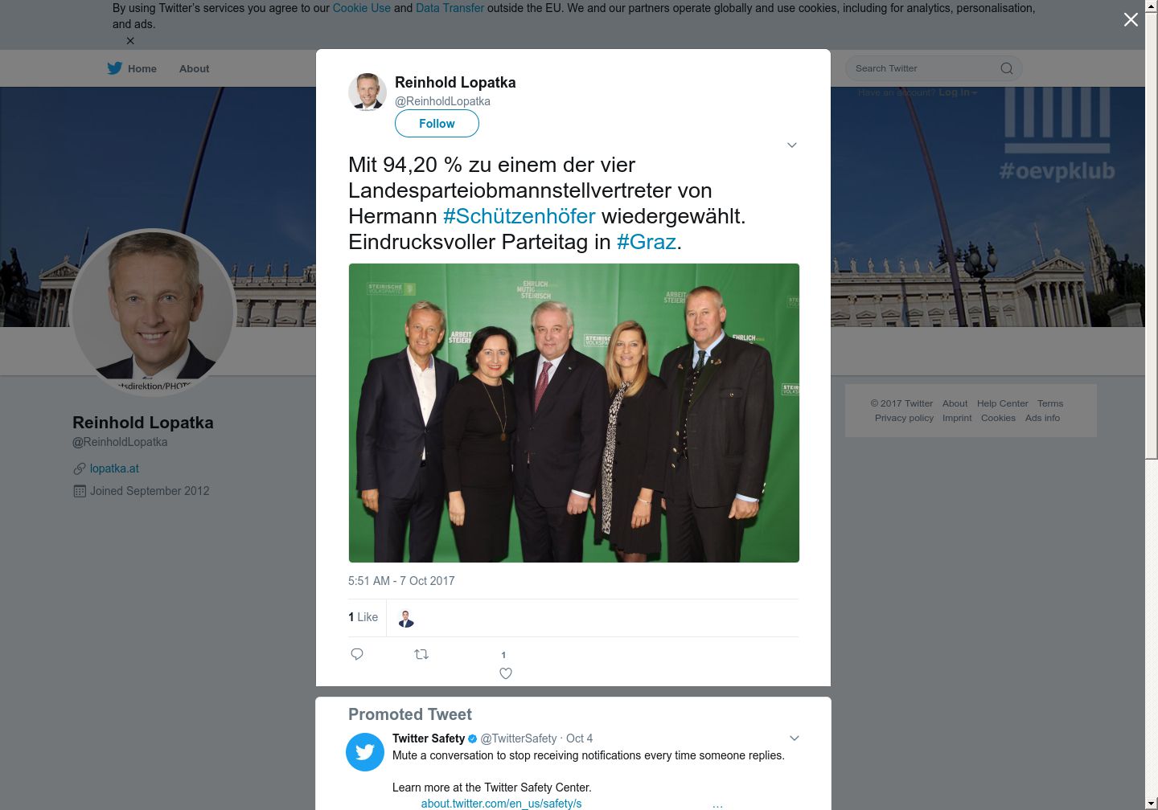Open the #Graz hashtag
The height and width of the screenshot is (810, 1158).
(x=647, y=242)
